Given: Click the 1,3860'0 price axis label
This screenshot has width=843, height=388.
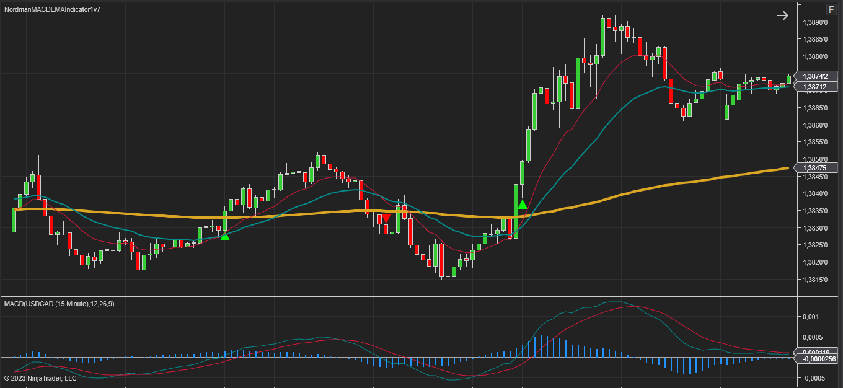Looking at the screenshot, I should point(816,125).
